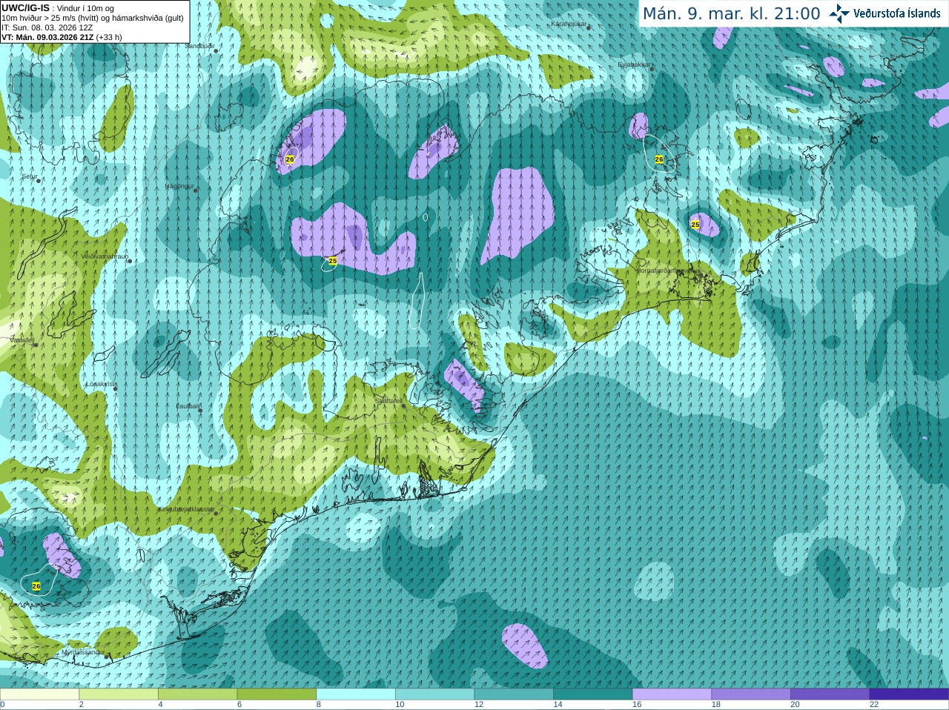Pick the 16–18 m/s light purple legend swatch
Viewport: 949px width, 710px height.
click(x=672, y=694)
